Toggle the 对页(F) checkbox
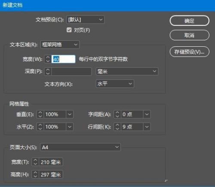The width and height of the screenshot is (215, 187). [x=69, y=30]
